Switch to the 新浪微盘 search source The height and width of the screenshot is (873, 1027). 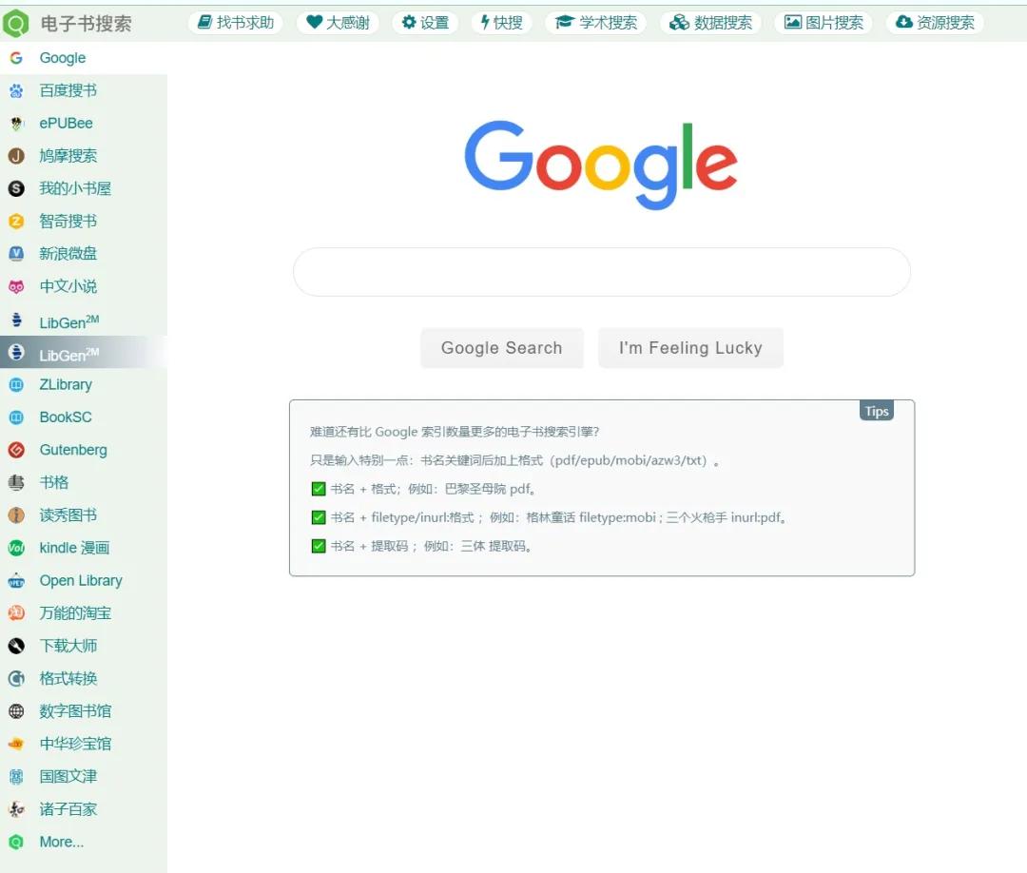[68, 253]
